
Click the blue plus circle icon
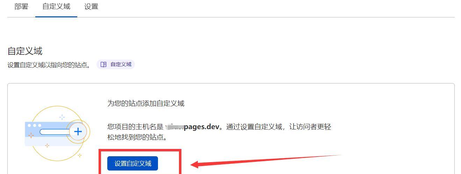point(78,132)
